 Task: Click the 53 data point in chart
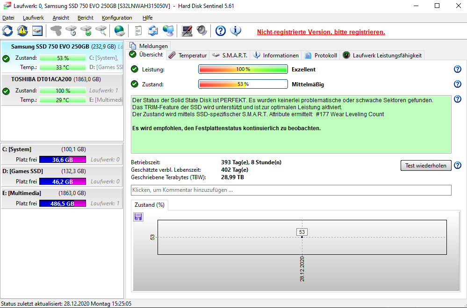[x=302, y=237]
